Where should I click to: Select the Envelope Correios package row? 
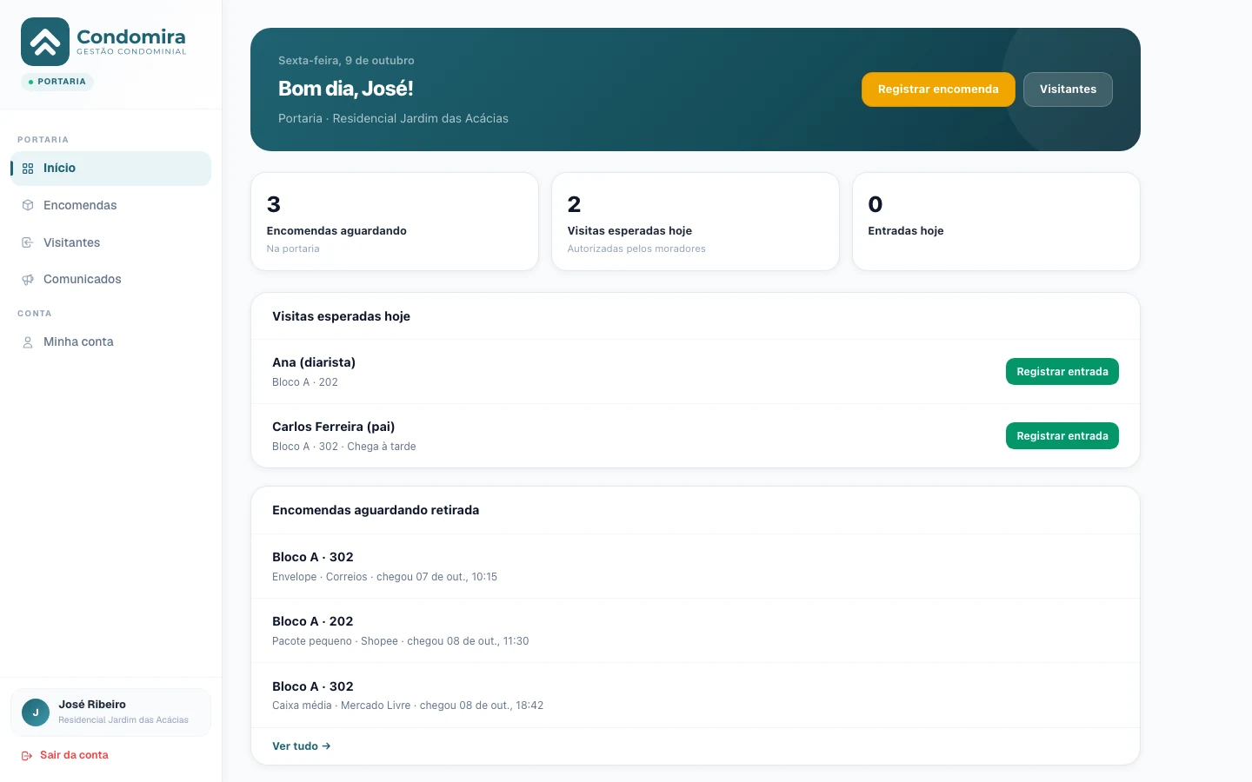coord(696,567)
